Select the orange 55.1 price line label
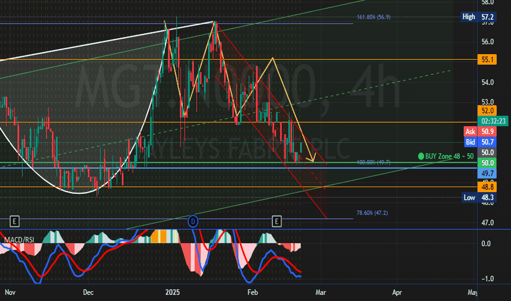 click(x=487, y=60)
